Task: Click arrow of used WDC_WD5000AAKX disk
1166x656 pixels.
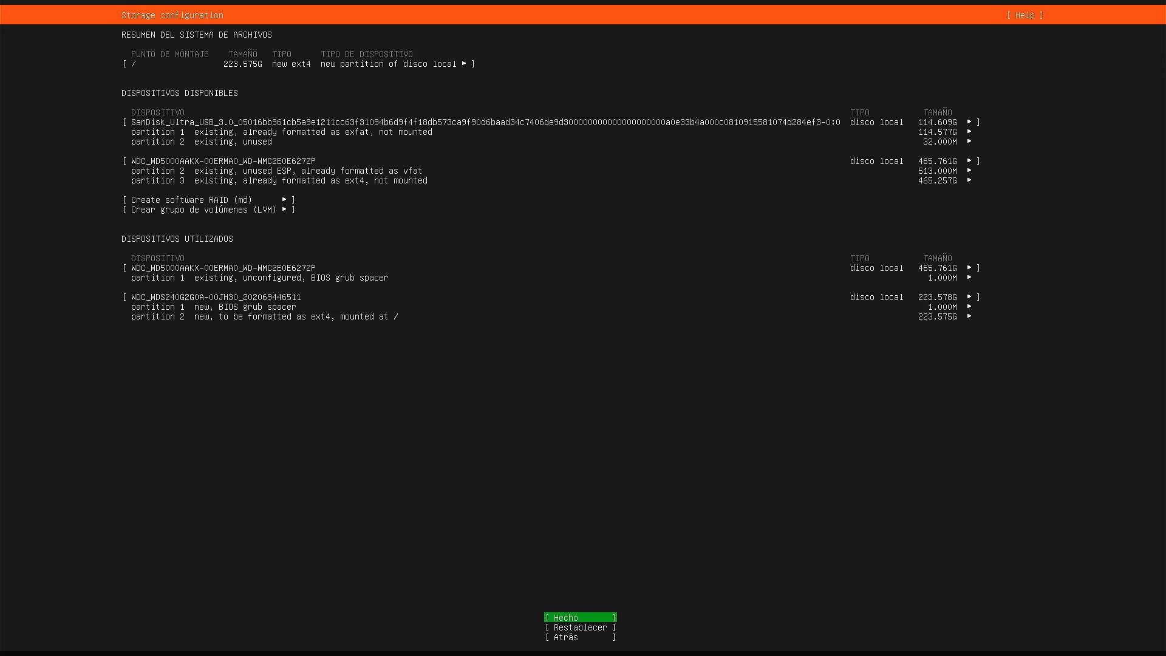Action: 969,268
